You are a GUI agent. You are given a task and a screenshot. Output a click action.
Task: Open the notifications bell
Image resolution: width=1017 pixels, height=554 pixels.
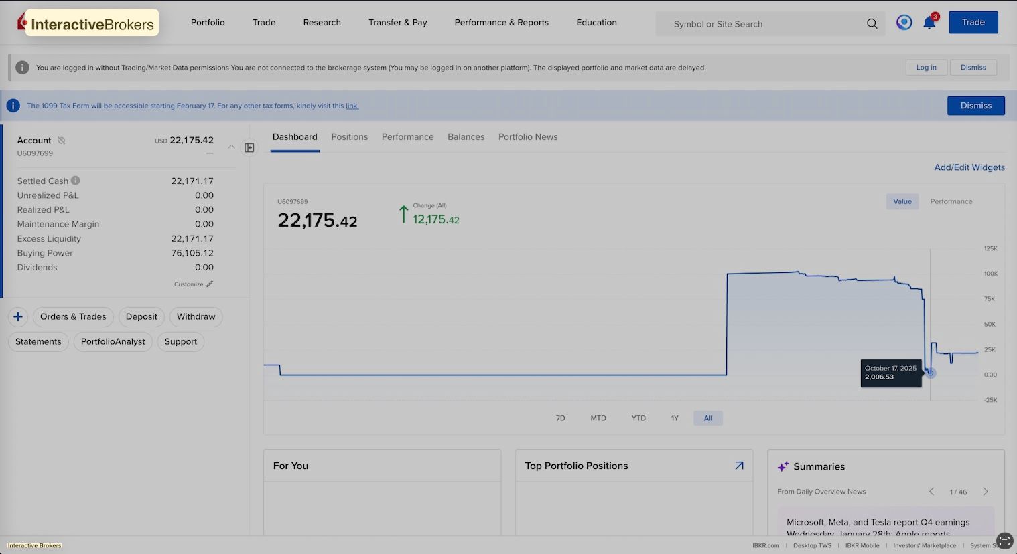(x=929, y=23)
